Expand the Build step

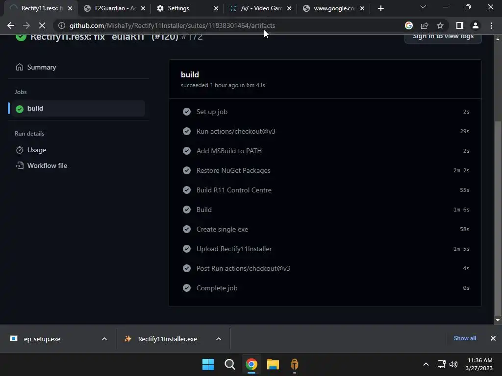tap(326, 210)
